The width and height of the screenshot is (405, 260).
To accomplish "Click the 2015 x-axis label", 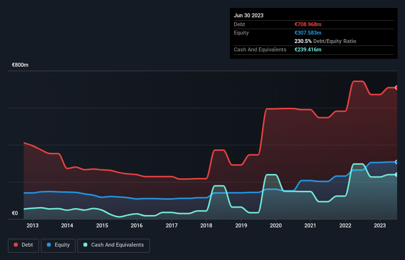I will click(102, 225).
